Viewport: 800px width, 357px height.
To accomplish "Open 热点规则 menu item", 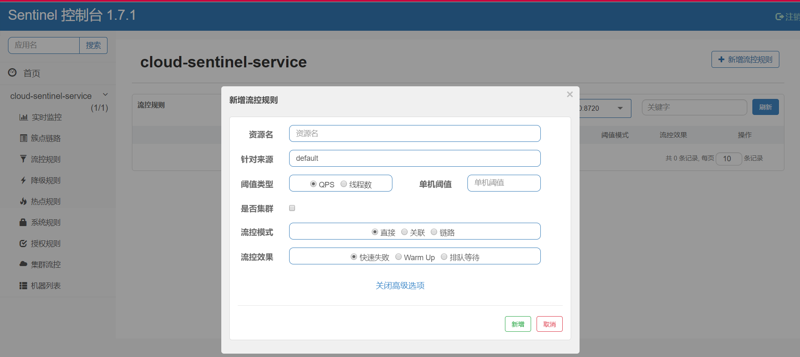I will pyautogui.click(x=46, y=201).
